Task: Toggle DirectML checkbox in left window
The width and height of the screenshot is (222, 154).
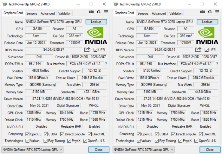Action: click(90, 134)
